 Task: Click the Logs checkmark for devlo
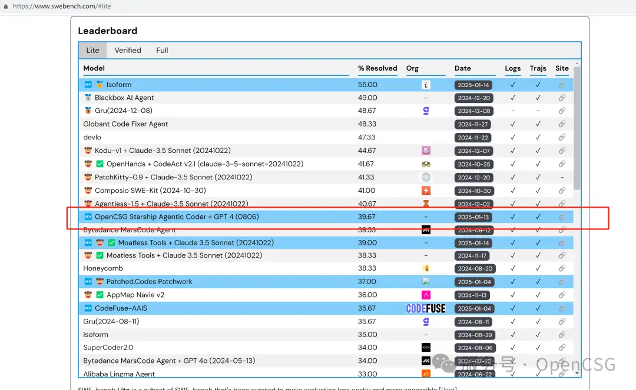[x=513, y=137]
